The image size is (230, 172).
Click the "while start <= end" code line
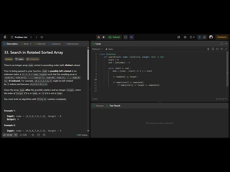click(x=119, y=68)
